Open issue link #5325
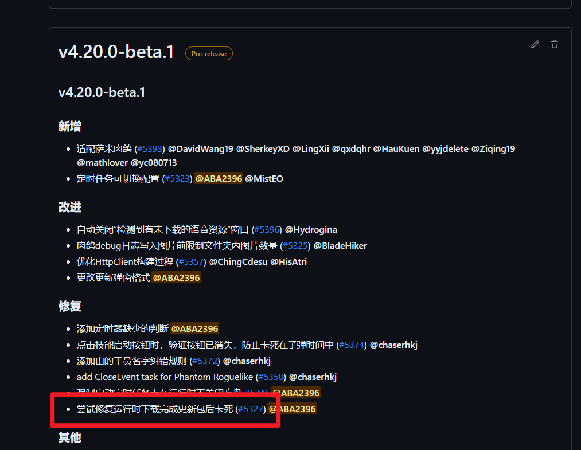The image size is (581, 450). click(x=294, y=245)
